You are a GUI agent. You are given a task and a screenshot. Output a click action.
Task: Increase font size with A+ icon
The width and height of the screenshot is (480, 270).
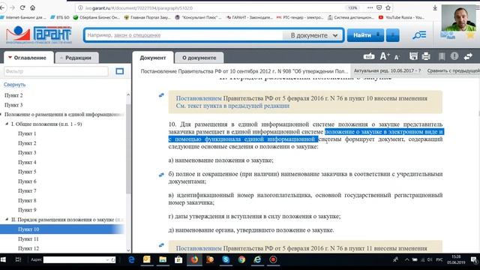(x=385, y=56)
